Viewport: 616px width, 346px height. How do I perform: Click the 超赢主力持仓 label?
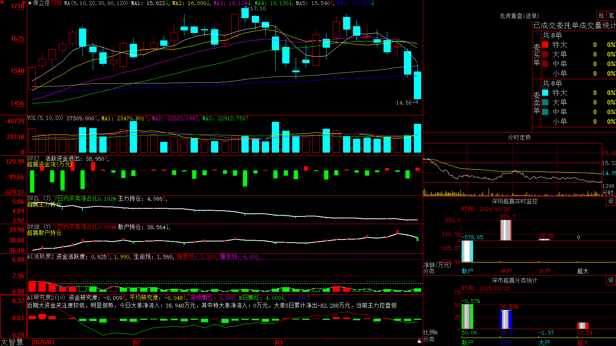coord(44,204)
